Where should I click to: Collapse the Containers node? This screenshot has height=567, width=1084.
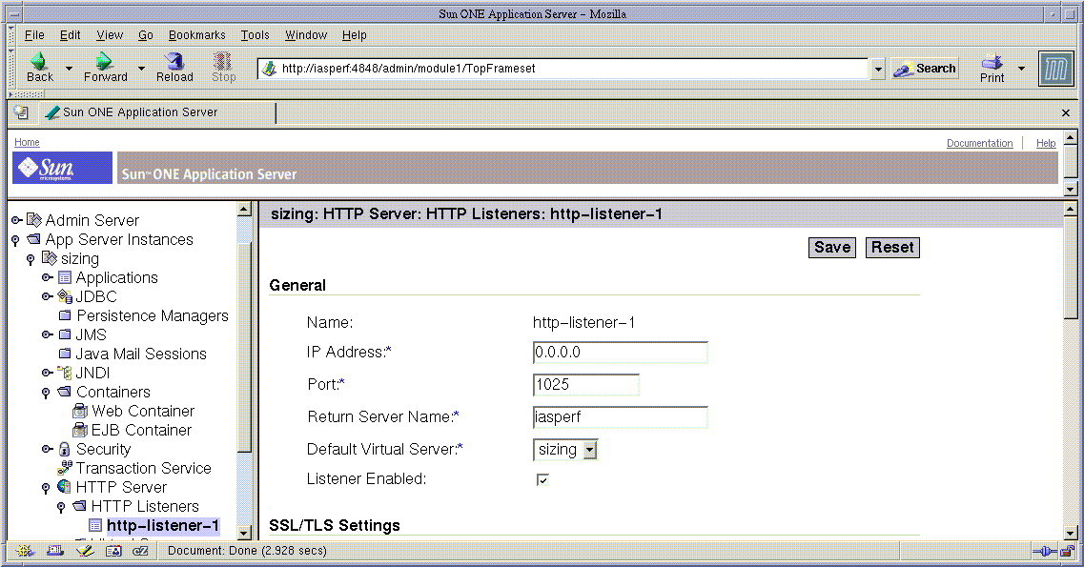point(46,393)
